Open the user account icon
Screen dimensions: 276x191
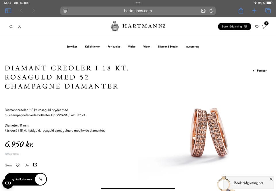(19, 27)
